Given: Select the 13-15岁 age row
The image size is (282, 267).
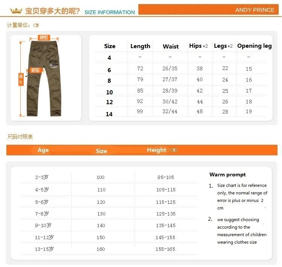Looking at the screenshot, I should 44,249.
